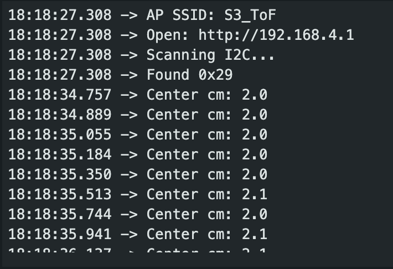The height and width of the screenshot is (269, 393).
Task: Click timestamp 18:18:35.513
Action: click(60, 194)
